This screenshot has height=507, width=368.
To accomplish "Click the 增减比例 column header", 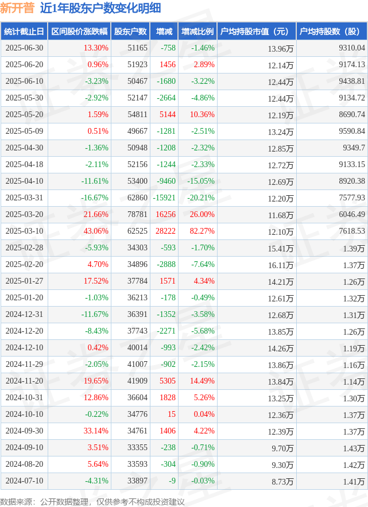I will [197, 32].
